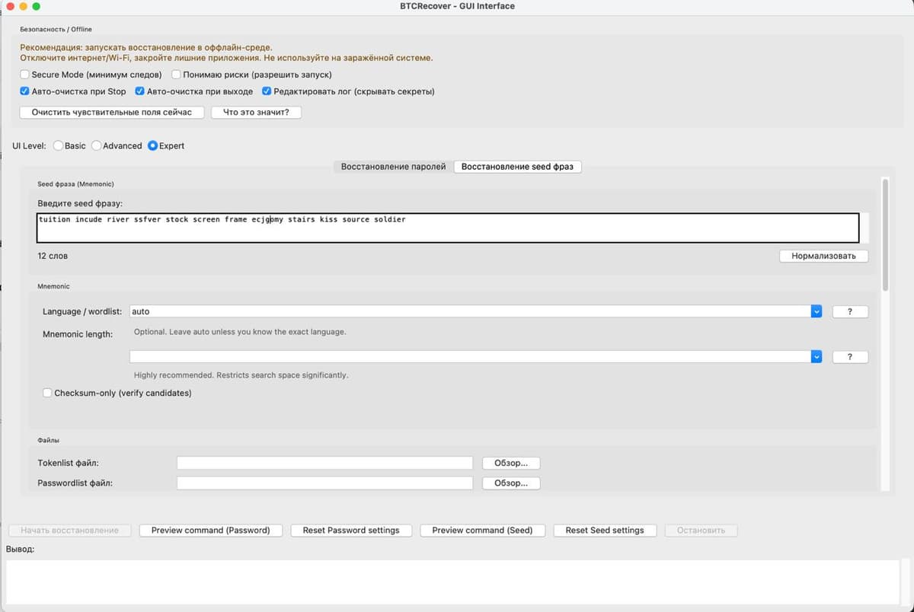Click inside the seed phrase text field

[448, 227]
